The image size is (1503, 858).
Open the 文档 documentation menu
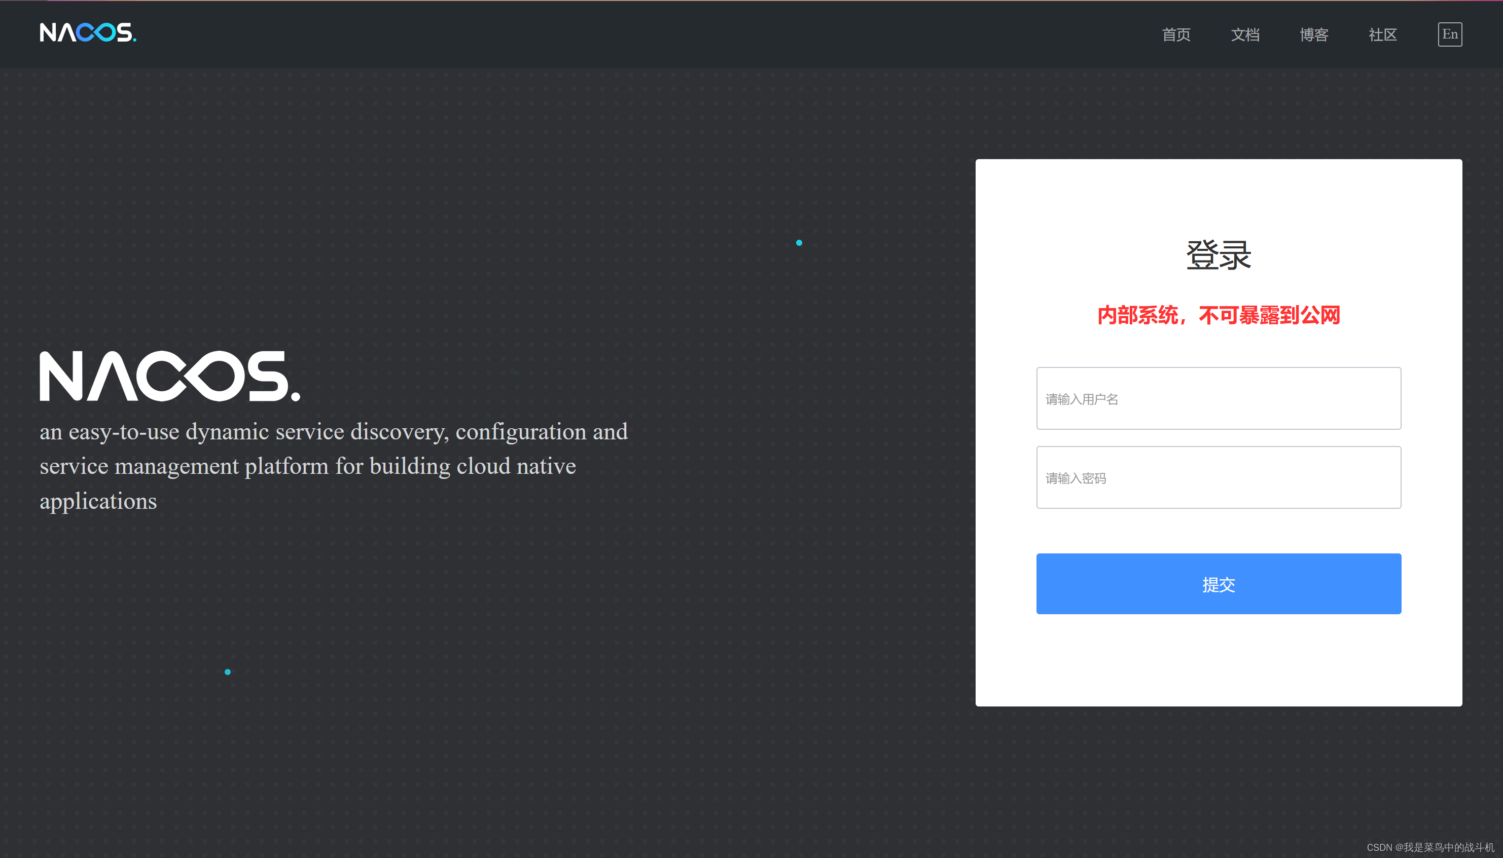tap(1245, 35)
